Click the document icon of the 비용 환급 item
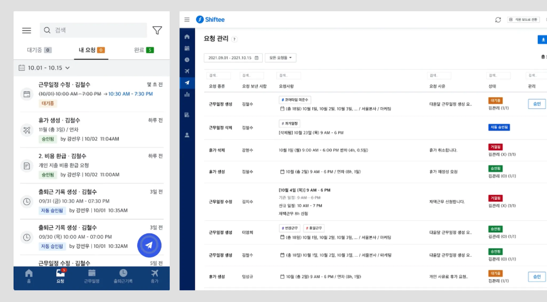Image resolution: width=547 pixels, height=302 pixels. [27, 166]
